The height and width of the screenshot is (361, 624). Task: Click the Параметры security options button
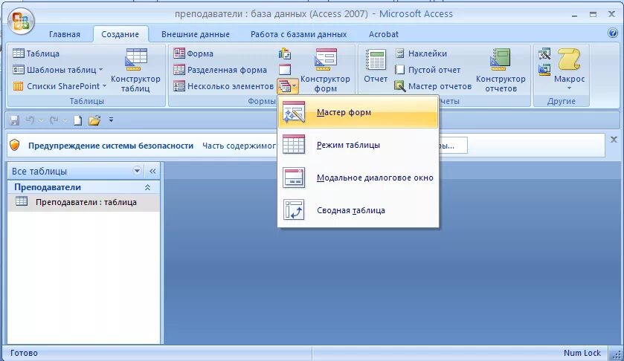pos(453,146)
